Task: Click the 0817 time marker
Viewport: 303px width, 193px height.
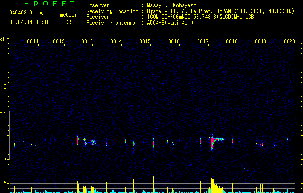Action: pos(203,41)
